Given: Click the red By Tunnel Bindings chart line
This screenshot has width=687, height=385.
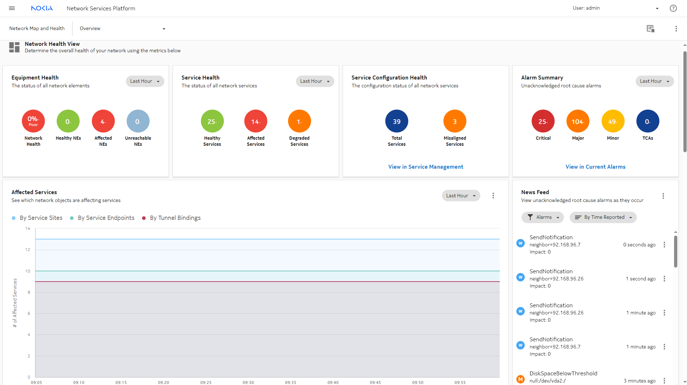Looking at the screenshot, I should 267,281.
